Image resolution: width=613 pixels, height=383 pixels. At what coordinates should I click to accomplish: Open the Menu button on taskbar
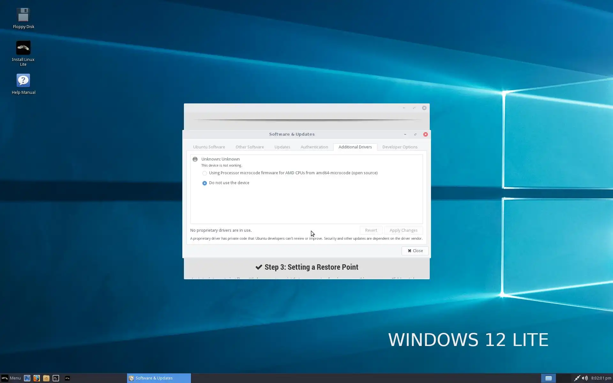pyautogui.click(x=11, y=378)
